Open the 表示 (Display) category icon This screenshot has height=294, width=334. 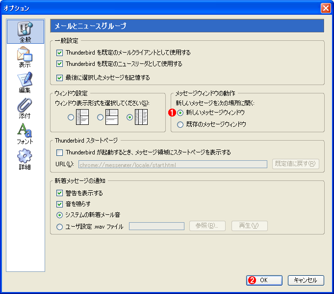point(25,57)
